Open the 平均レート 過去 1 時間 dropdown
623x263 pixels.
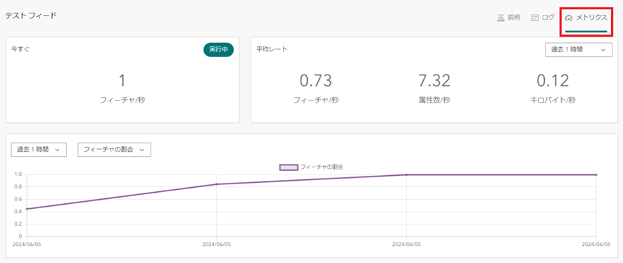click(x=579, y=50)
